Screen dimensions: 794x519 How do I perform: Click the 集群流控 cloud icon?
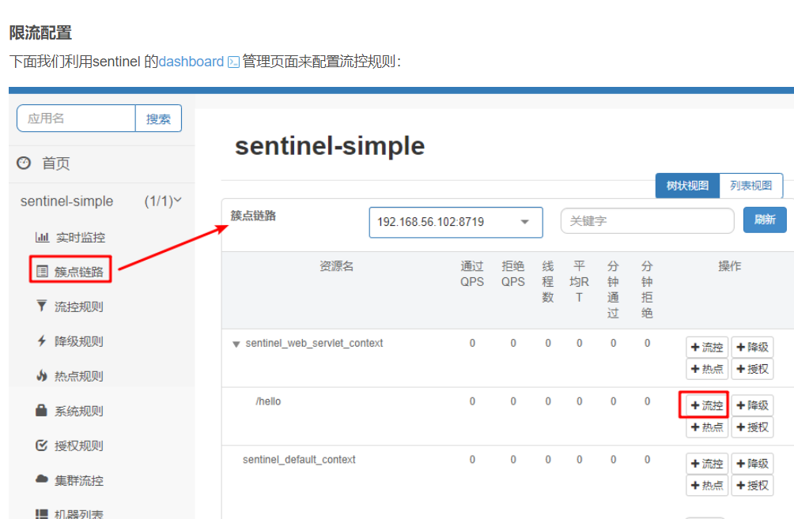(x=42, y=479)
